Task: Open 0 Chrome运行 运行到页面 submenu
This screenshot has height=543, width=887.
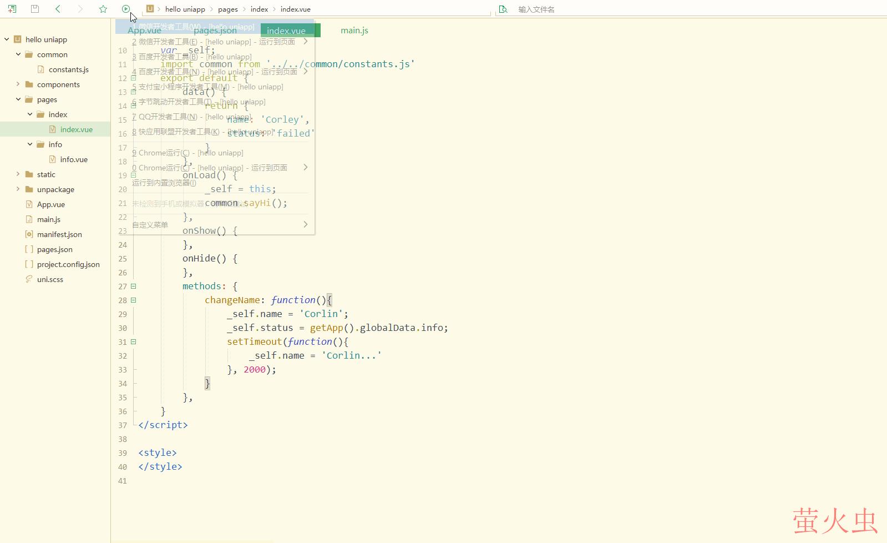Action: pyautogui.click(x=215, y=168)
